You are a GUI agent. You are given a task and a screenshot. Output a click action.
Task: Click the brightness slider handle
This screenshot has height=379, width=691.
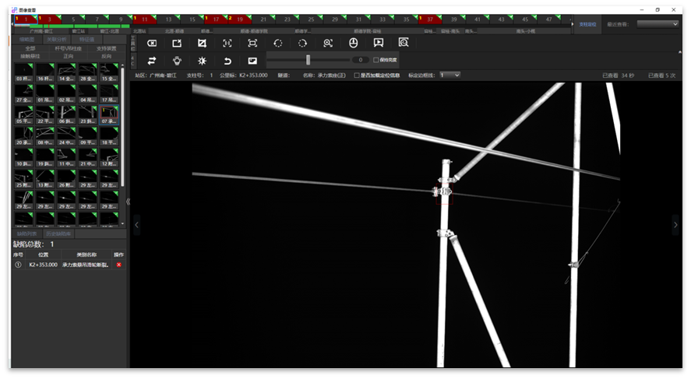coord(308,60)
